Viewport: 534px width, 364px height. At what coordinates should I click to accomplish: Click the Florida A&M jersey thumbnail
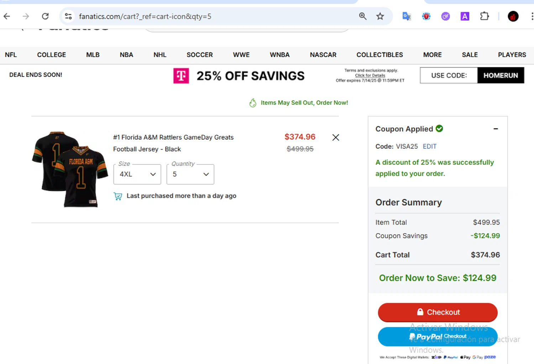[70, 169]
